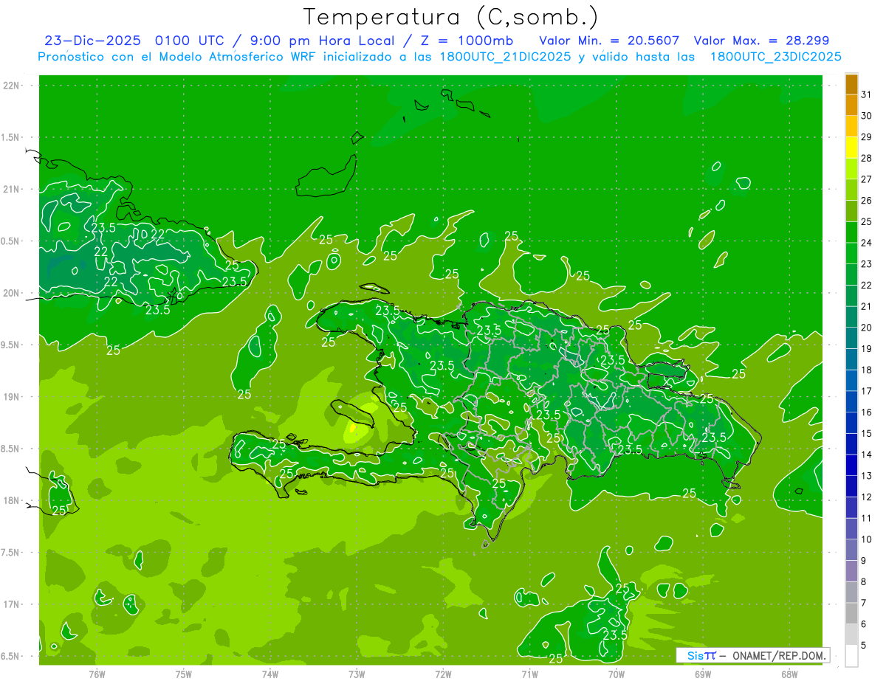Click the purple swatch between 8 and 9
Viewport: 886px width, 684px height.
click(851, 571)
